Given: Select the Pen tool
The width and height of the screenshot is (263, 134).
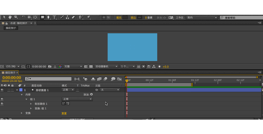Looking at the screenshot, I should tap(49, 17).
